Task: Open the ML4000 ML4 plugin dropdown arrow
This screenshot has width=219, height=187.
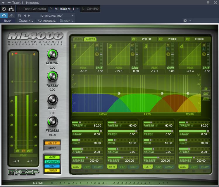Action: point(77,9)
